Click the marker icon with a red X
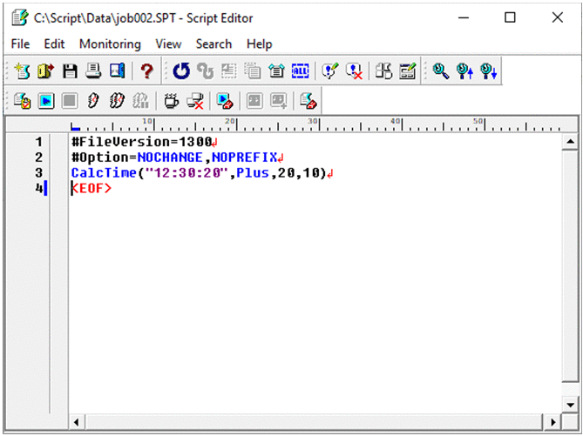The height and width of the screenshot is (436, 583). [354, 70]
